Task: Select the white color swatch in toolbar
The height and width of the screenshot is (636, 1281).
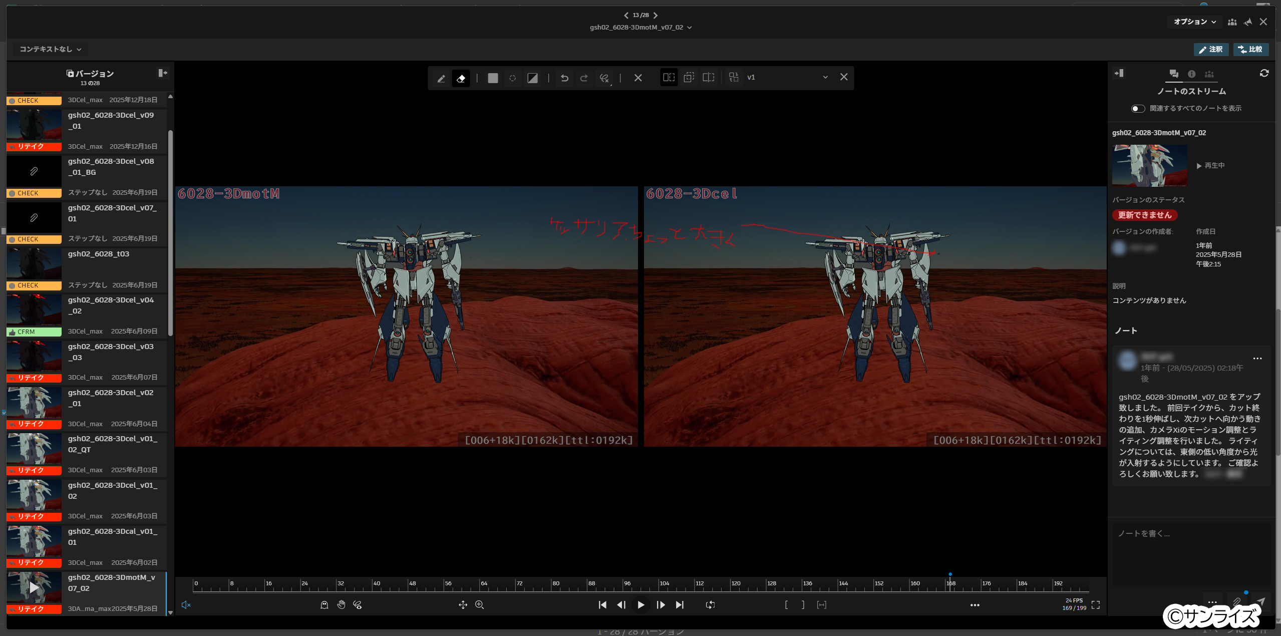Action: coord(493,78)
